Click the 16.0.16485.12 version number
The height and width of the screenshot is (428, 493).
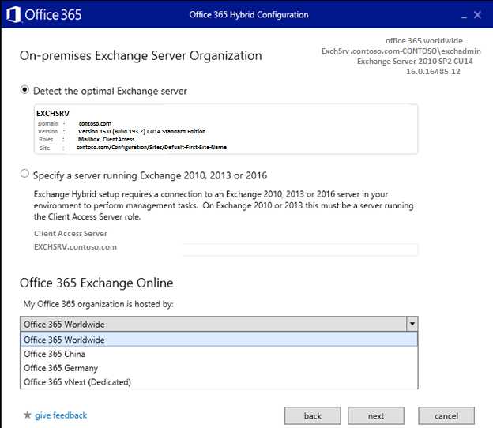click(433, 71)
